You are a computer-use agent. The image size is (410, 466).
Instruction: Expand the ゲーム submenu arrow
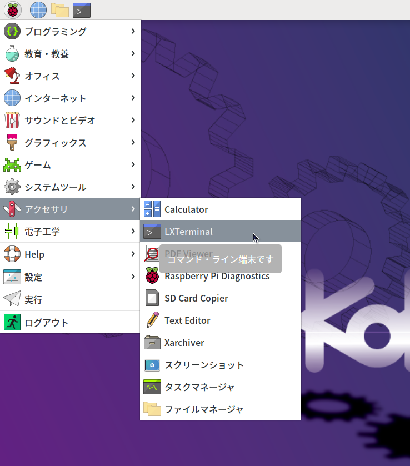[133, 165]
